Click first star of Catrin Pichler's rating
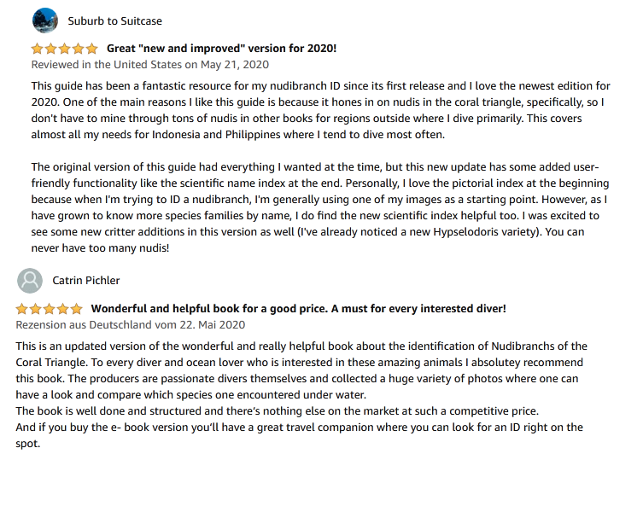The width and height of the screenshot is (643, 512). pos(22,308)
